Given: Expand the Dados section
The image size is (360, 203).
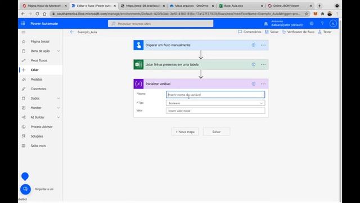Looking at the screenshot, I should 58,98.
